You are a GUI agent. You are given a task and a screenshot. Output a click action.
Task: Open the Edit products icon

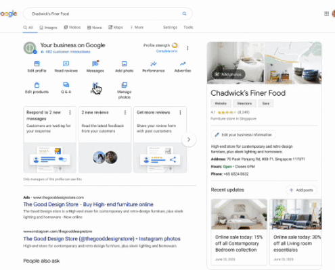point(37,85)
